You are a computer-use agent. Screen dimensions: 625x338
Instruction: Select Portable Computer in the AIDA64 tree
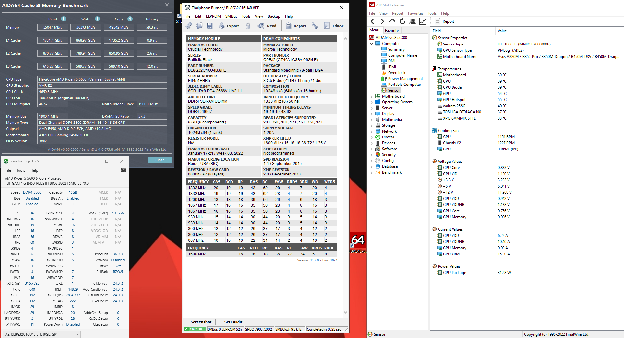click(404, 84)
